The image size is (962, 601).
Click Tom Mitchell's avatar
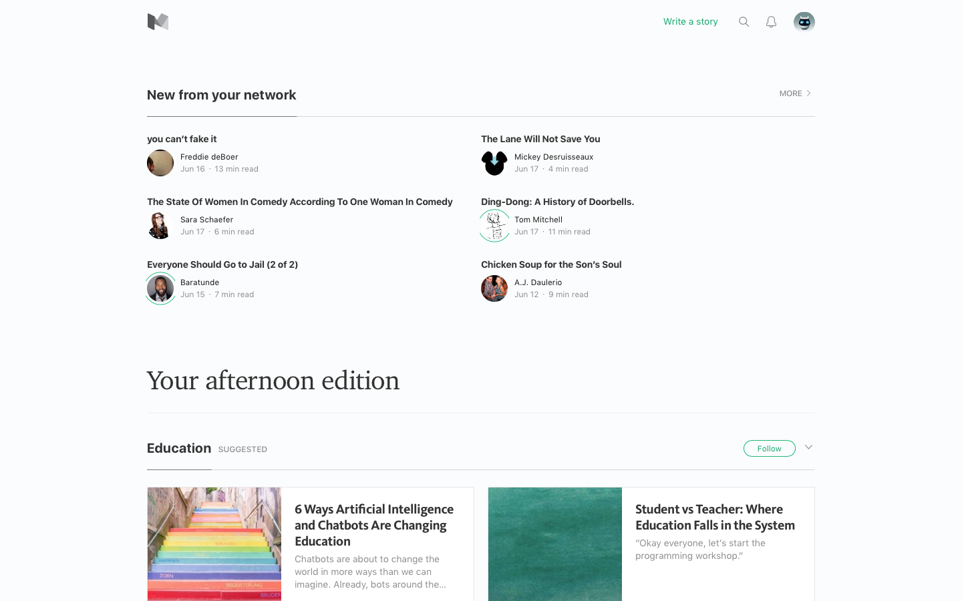click(x=494, y=226)
